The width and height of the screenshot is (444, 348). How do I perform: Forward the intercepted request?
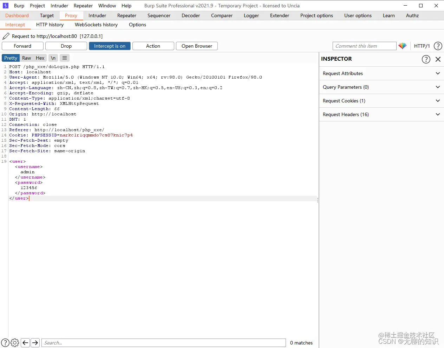[x=22, y=46]
